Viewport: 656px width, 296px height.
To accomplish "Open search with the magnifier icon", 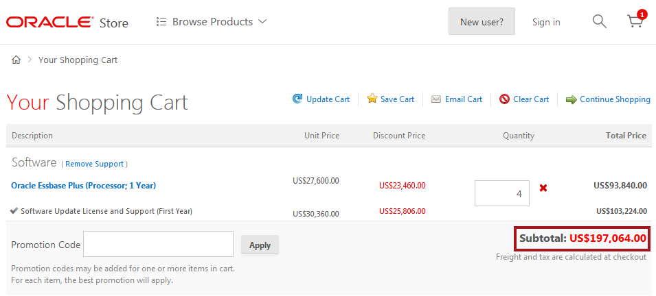I will (599, 21).
